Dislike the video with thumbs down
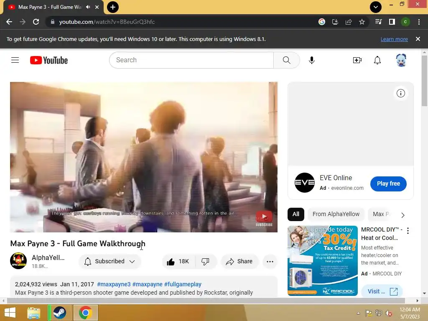 pos(206,262)
